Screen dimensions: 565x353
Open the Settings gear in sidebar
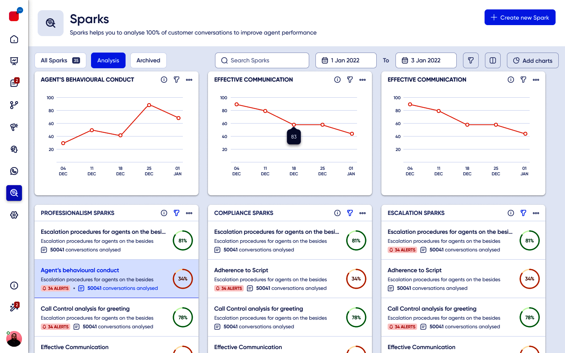pyautogui.click(x=14, y=215)
